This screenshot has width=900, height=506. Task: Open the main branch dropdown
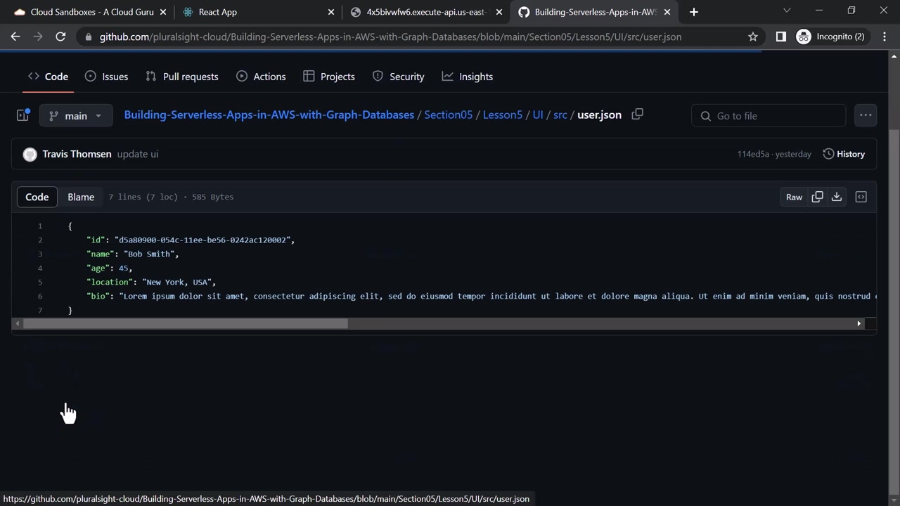(x=76, y=116)
